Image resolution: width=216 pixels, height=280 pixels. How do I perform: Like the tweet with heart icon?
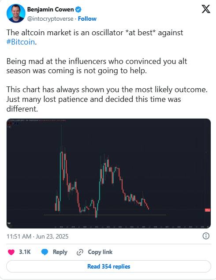tap(11, 252)
